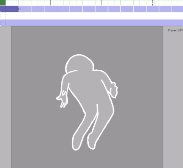Select the dark purple keyframe block

pyautogui.click(x=9, y=9)
